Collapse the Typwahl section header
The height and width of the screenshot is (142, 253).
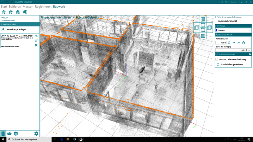(x=216, y=26)
